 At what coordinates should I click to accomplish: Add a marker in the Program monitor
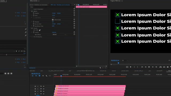pos(131,67)
